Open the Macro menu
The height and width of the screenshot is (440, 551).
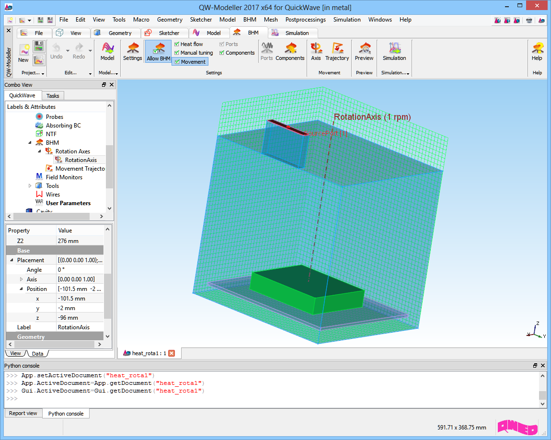[141, 20]
